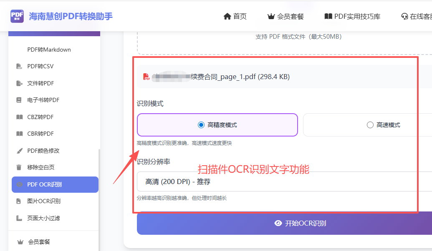Click the red PDF file icon of uploaded file

tap(147, 77)
